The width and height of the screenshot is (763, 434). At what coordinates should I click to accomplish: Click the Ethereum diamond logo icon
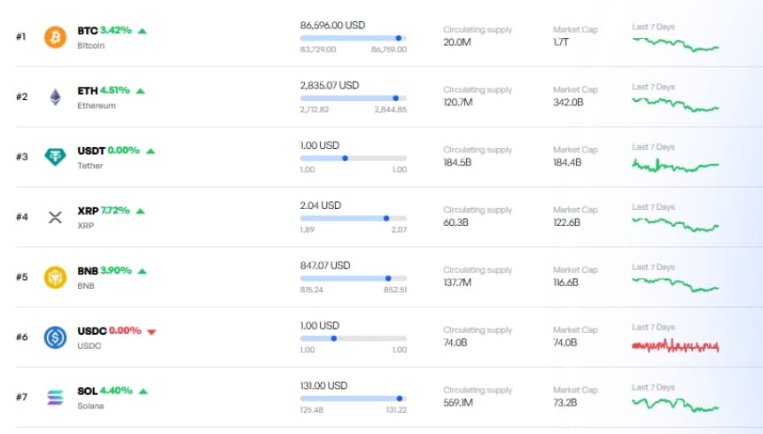(x=55, y=97)
